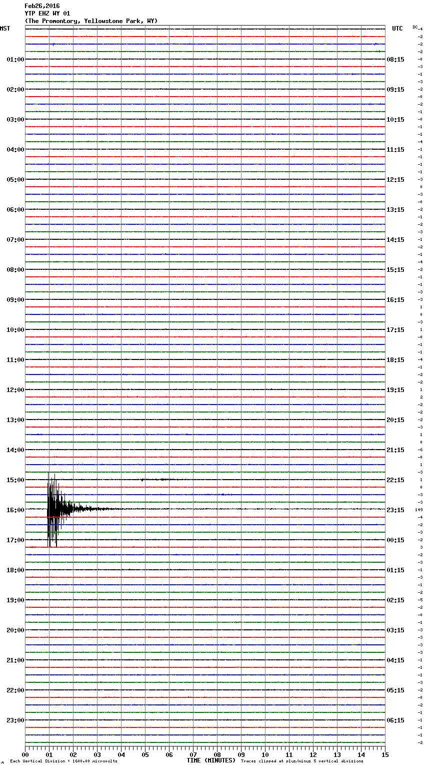The height and width of the screenshot is (768, 425).
Task: Click the 17:00 MST time label
Action: [x=15, y=540]
